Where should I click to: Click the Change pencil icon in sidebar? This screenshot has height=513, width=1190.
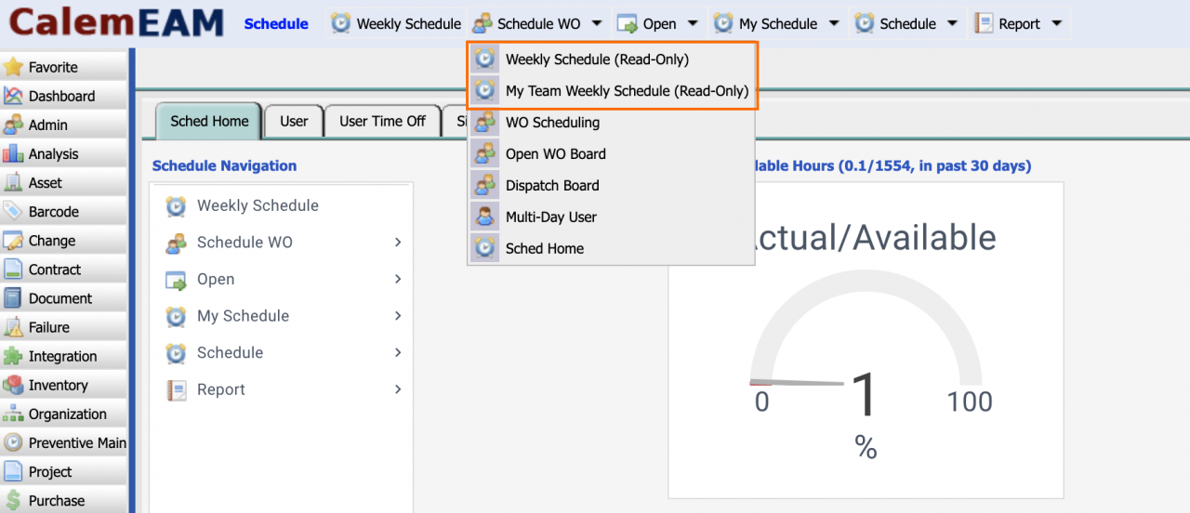click(x=13, y=241)
